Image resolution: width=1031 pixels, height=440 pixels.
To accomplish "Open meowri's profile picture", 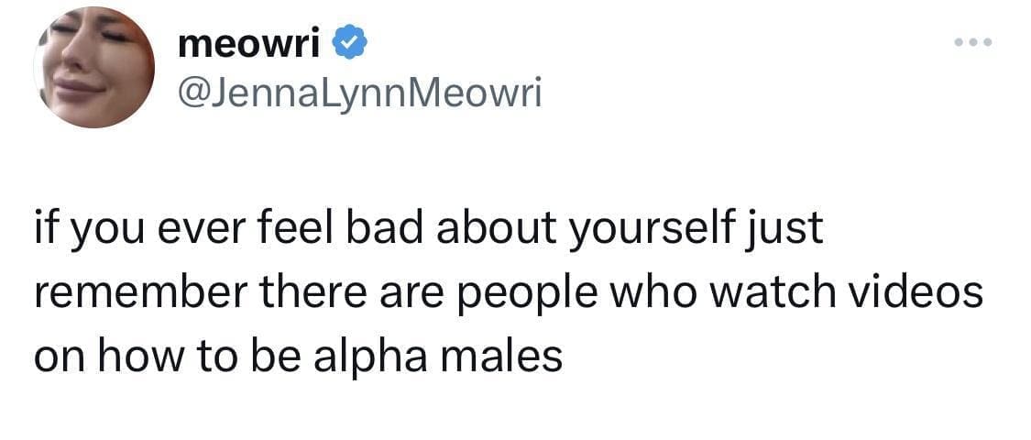I will click(x=93, y=67).
